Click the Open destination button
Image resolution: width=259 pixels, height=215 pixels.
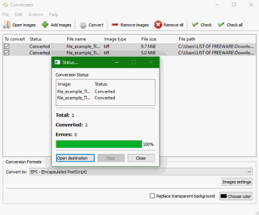[75, 158]
